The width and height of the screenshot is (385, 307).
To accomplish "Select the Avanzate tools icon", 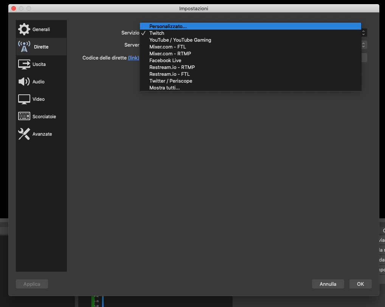I will [x=24, y=134].
